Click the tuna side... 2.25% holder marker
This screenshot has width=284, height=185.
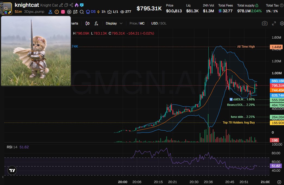[x=243, y=117]
